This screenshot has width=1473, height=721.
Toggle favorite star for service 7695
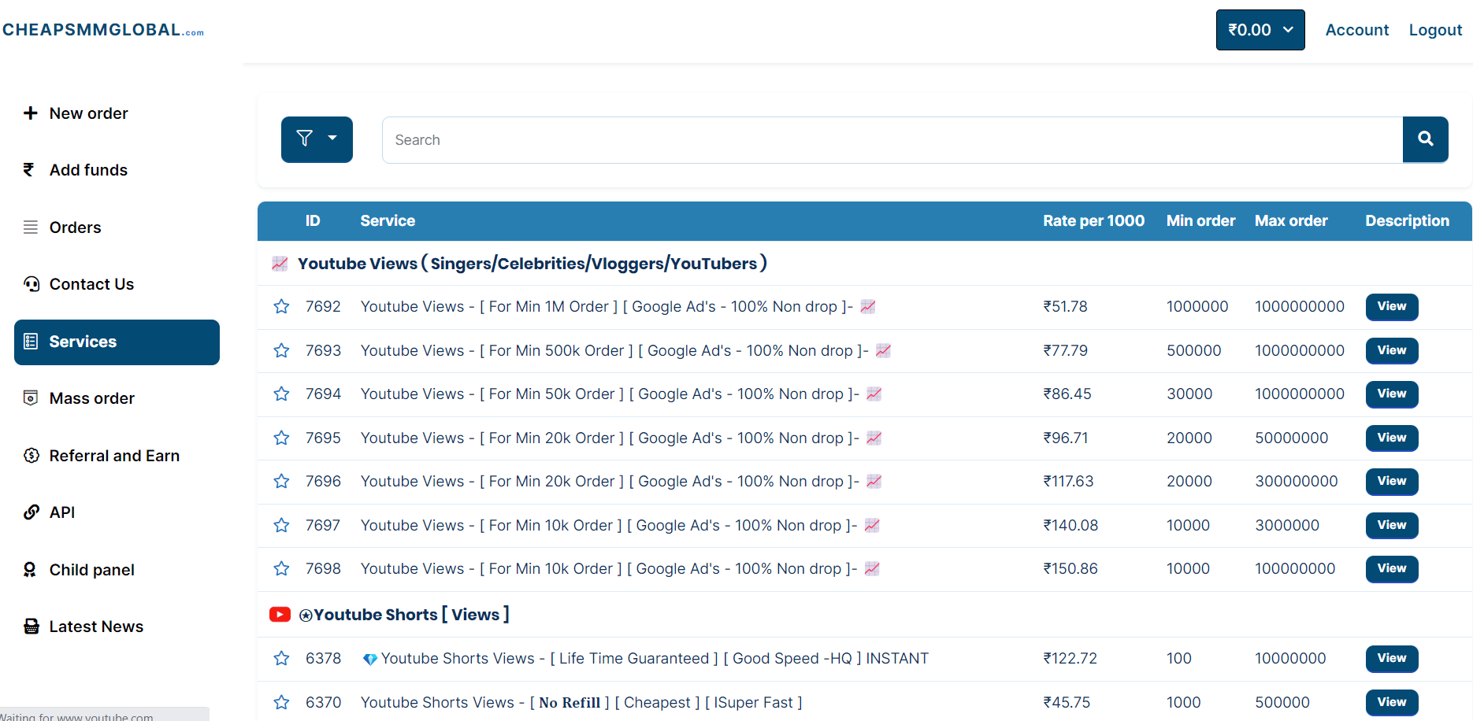pos(281,438)
